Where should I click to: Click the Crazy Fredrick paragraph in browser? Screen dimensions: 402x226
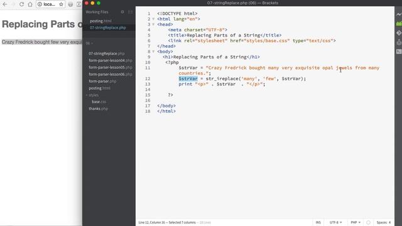pyautogui.click(x=42, y=42)
